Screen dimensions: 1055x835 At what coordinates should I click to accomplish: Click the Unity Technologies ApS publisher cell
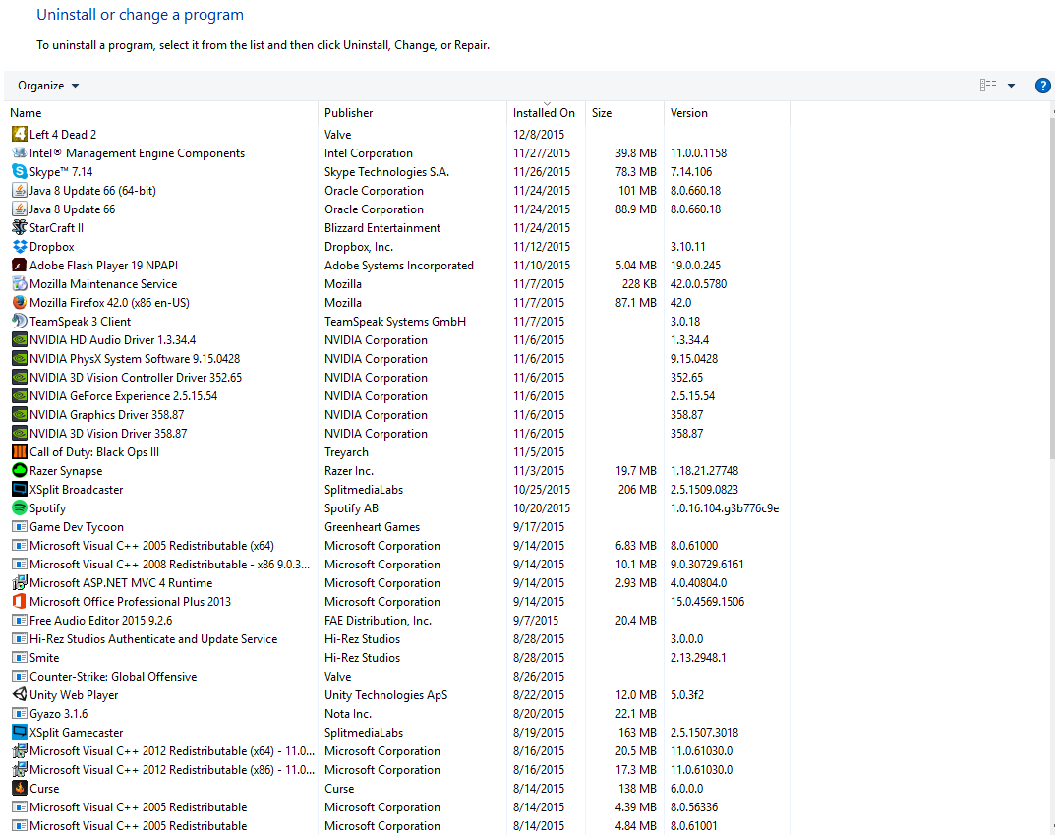tap(385, 695)
